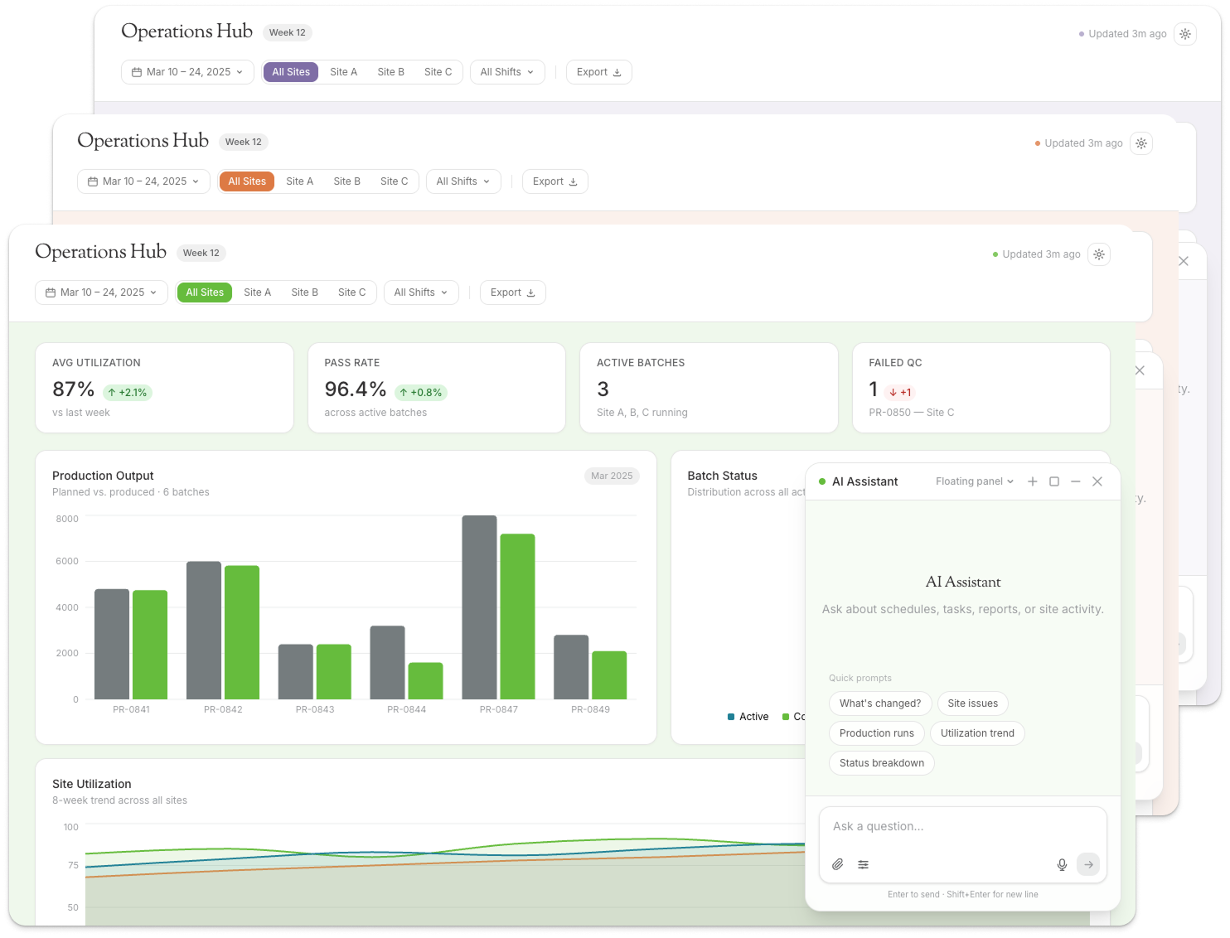This screenshot has height=938, width=1230.
Task: Switch to Site B in orange window
Action: 347,181
